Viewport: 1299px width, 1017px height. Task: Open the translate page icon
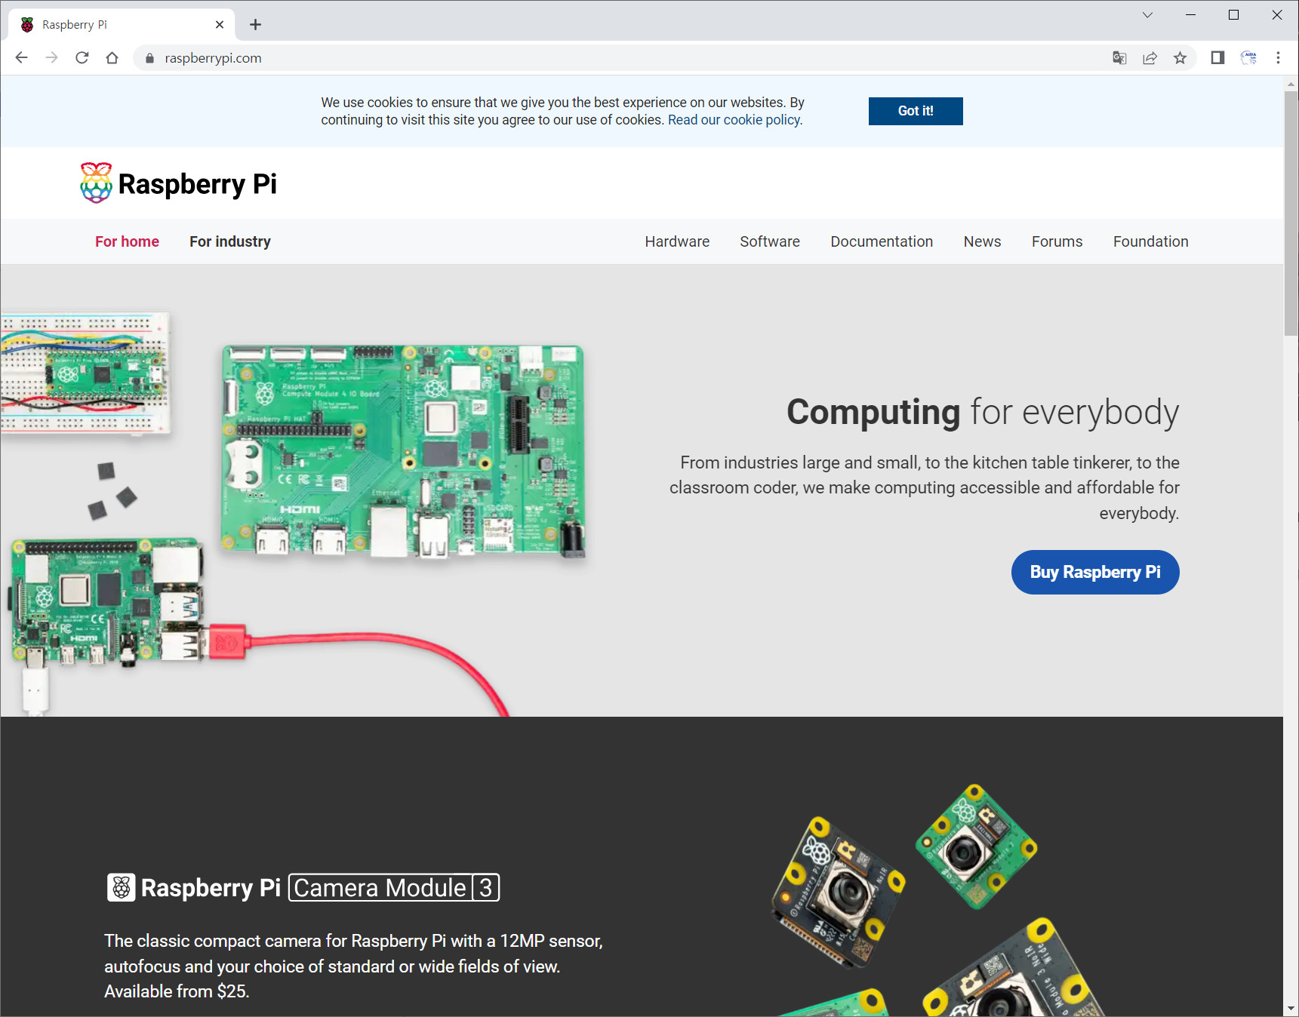1119,58
